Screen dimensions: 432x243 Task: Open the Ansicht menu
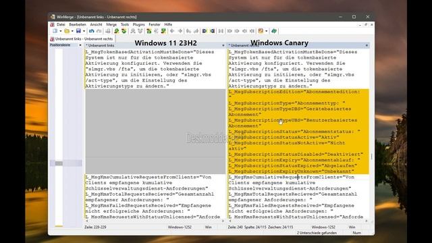click(x=96, y=24)
